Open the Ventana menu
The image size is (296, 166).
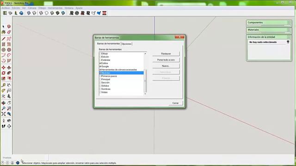click(x=69, y=8)
